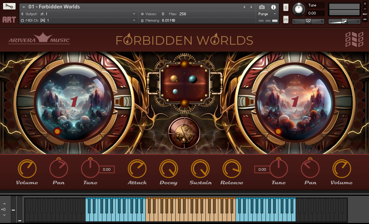Open the Purge dropdown menu
Viewport: 369px width, 224px height.
click(x=275, y=14)
